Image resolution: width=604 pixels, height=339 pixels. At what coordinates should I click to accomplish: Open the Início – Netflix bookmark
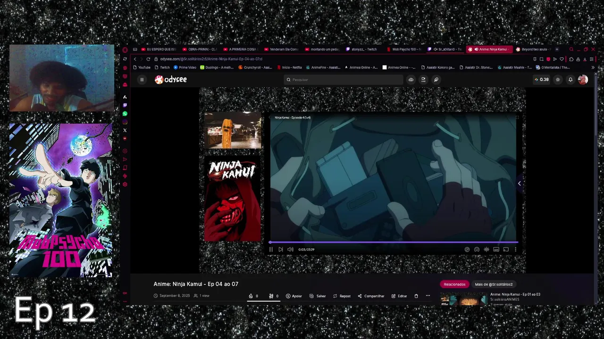click(290, 67)
